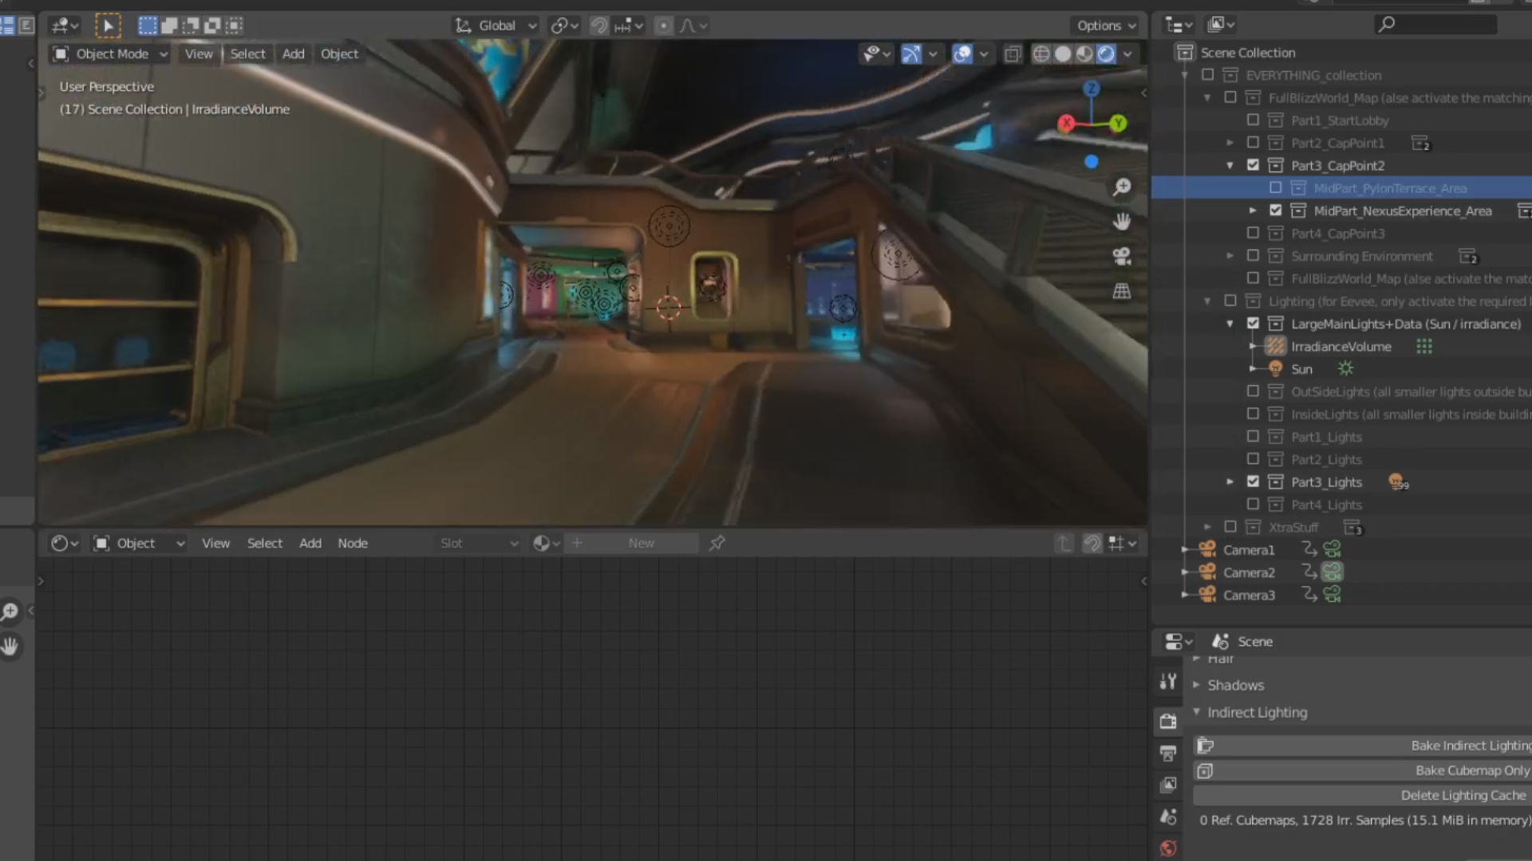Click the New material button in the node editor
Viewport: 1532px width, 861px height.
[x=641, y=543]
